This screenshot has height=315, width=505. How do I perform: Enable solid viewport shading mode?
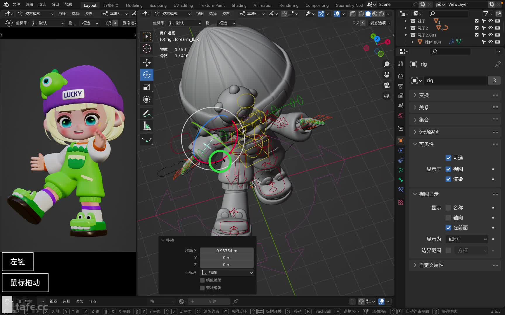tap(368, 14)
